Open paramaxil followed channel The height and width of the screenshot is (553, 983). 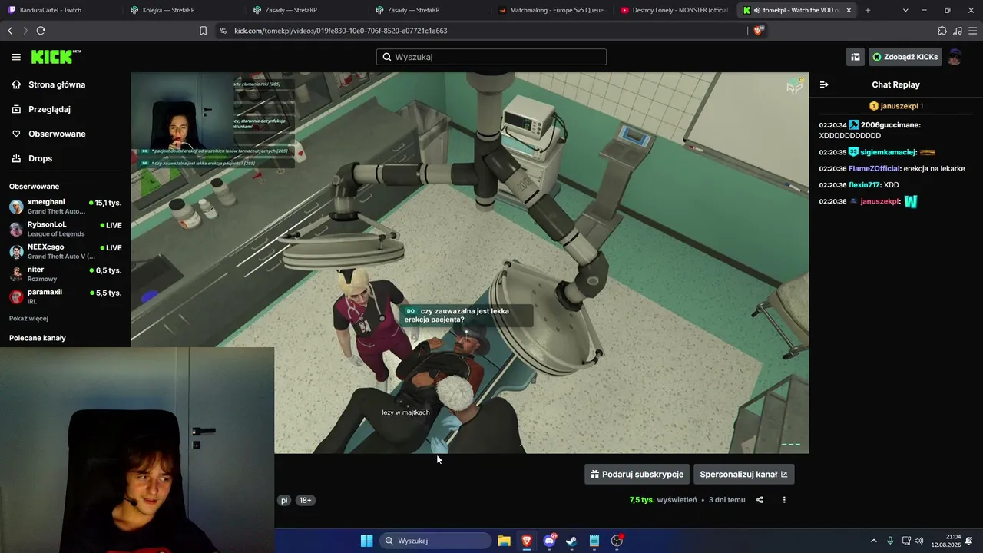click(65, 296)
